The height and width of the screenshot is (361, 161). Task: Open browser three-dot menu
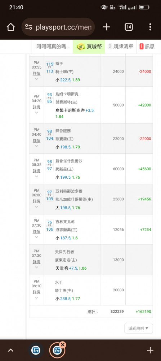[150, 27]
